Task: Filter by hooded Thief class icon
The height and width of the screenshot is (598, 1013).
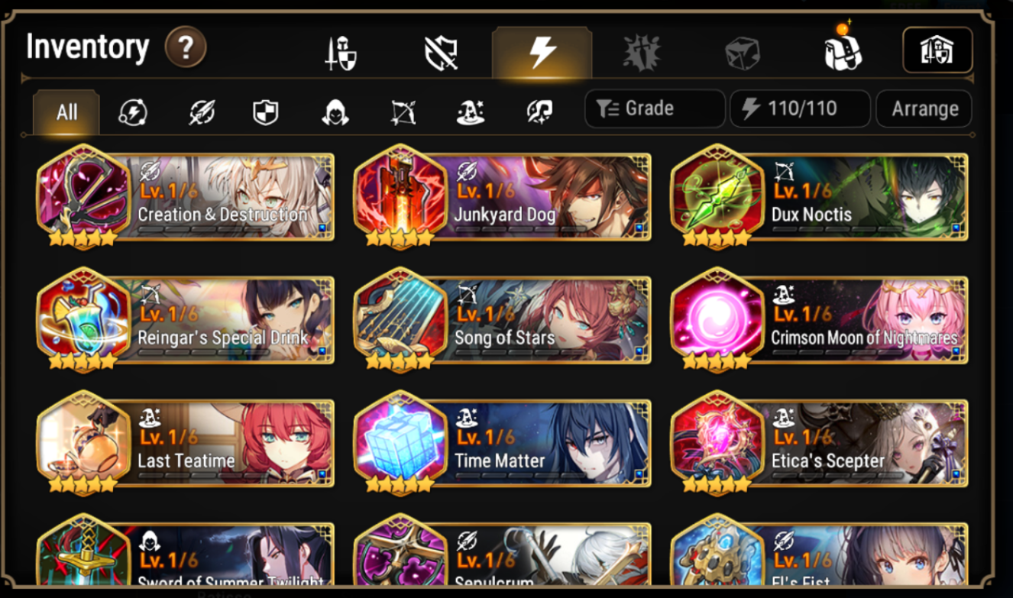Action: click(x=335, y=113)
